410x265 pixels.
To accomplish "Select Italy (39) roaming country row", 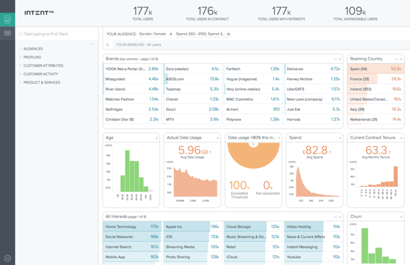I will 375,109.
